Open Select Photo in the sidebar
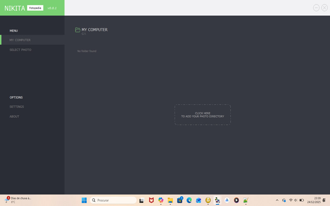The width and height of the screenshot is (330, 206). (x=21, y=50)
